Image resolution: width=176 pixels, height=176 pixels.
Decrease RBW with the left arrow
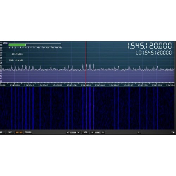pyautogui.click(x=92, y=132)
